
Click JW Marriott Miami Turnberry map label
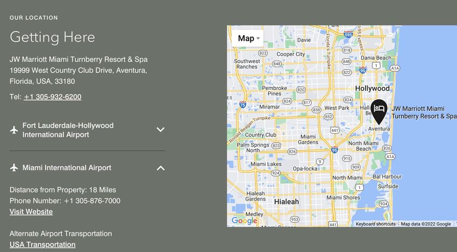[x=424, y=112]
